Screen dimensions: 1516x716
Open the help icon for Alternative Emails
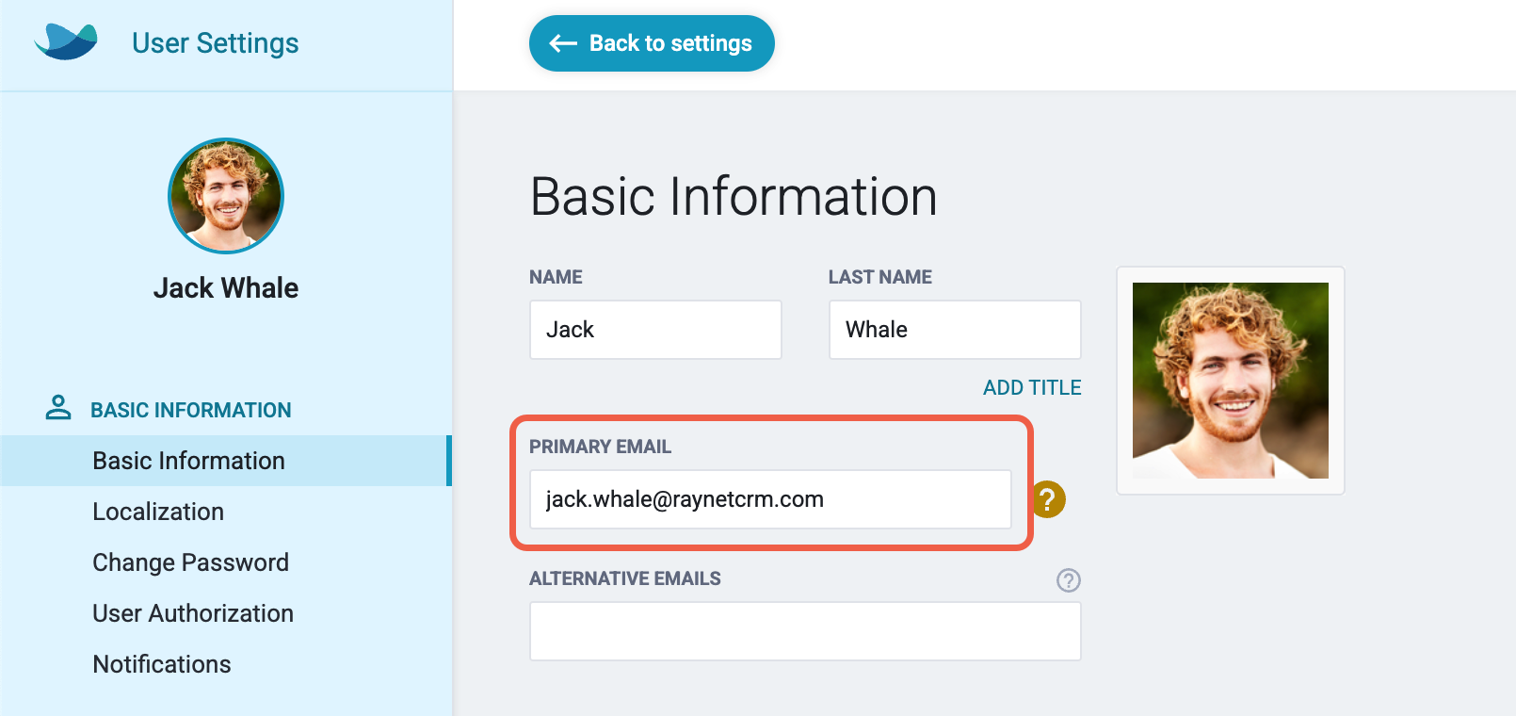click(1068, 579)
